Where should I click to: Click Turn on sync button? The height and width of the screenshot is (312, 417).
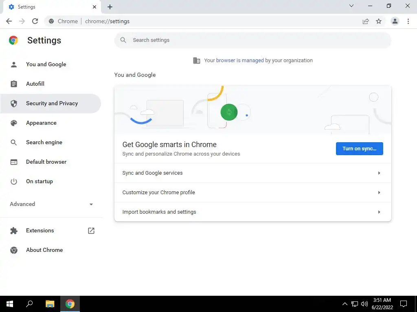(359, 149)
